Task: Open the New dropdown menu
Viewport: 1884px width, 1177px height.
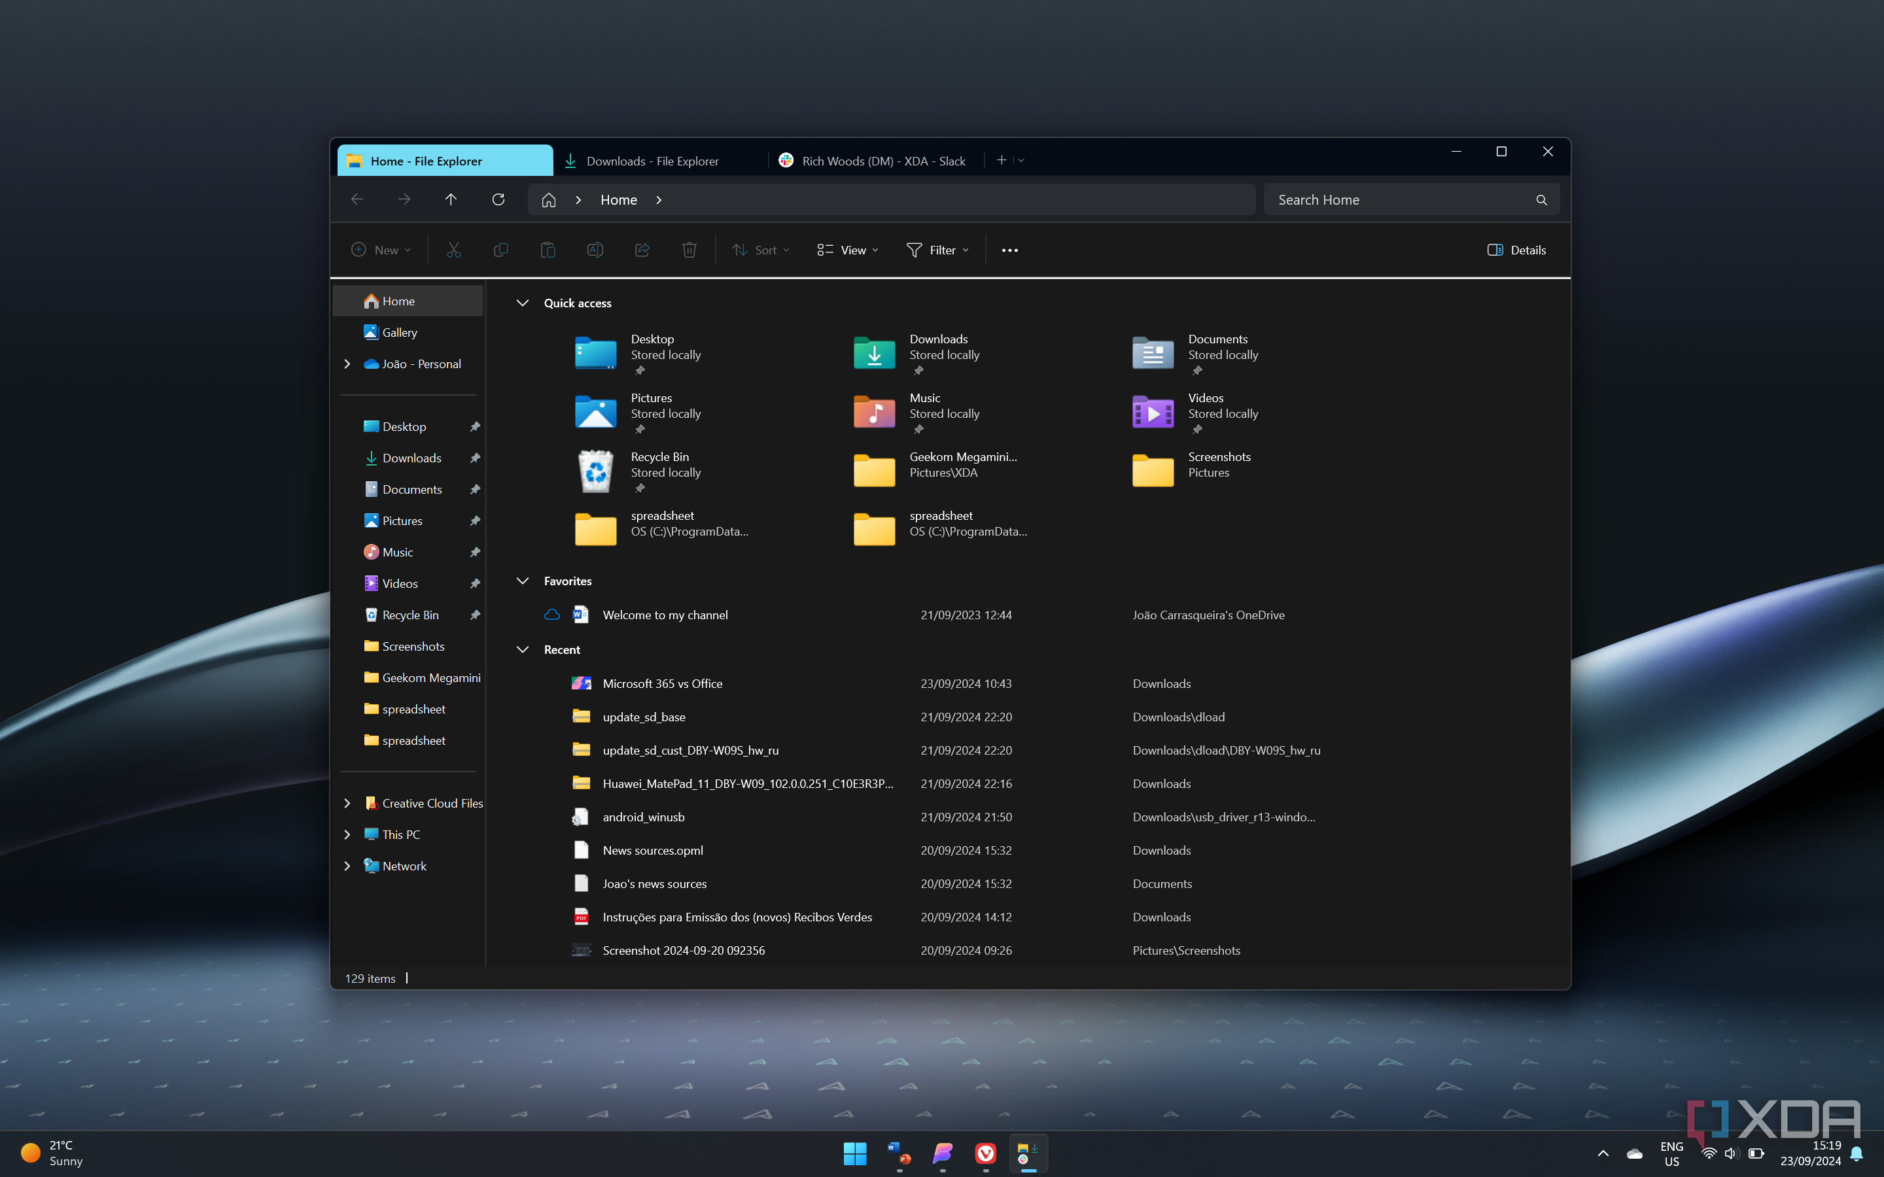Action: coord(381,250)
